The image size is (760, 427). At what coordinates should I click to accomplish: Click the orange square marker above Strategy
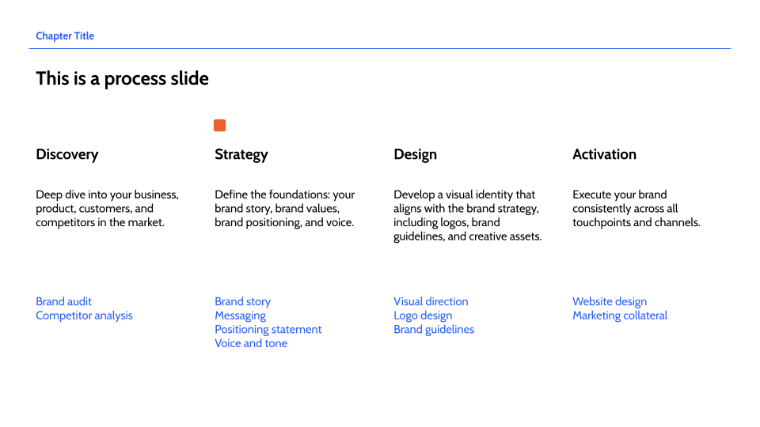coord(219,126)
